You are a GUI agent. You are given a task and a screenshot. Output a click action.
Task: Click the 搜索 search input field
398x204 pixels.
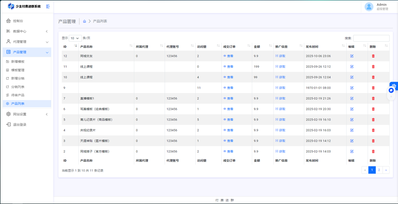click(x=371, y=38)
